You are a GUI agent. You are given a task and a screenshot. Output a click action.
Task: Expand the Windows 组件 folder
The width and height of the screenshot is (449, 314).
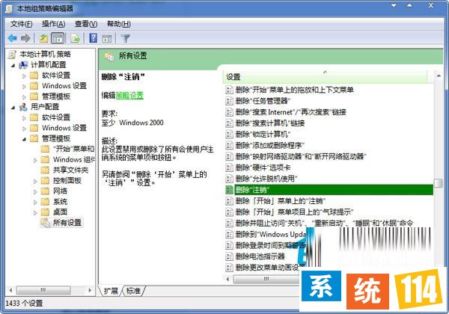click(35, 160)
